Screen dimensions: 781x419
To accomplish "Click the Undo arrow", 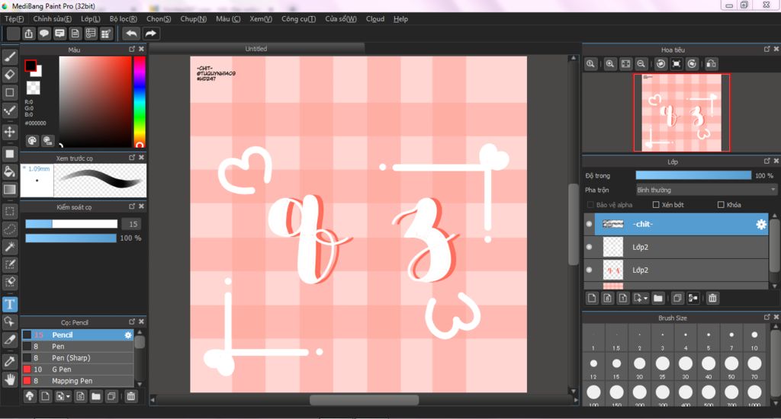I will 131,34.
